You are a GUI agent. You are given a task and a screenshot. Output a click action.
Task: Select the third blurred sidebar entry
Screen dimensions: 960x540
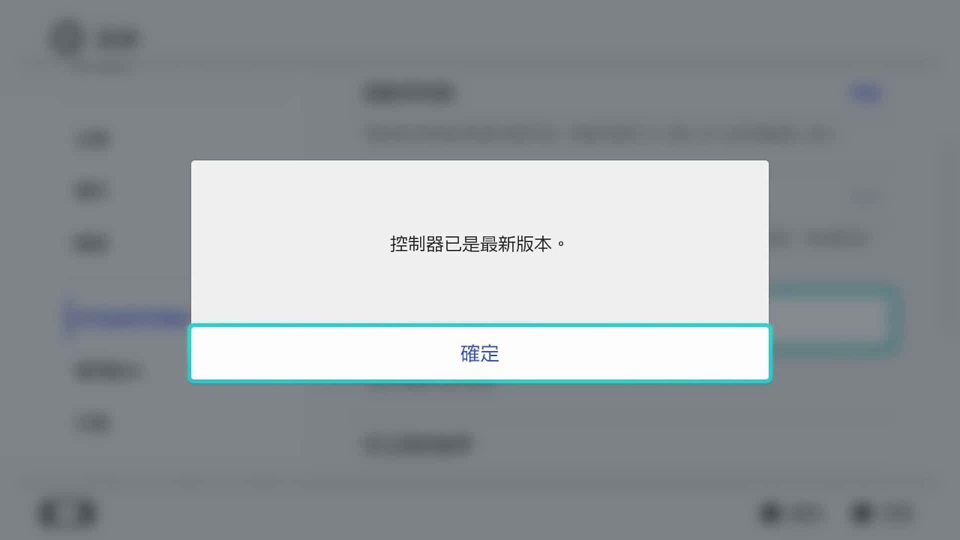tap(91, 243)
